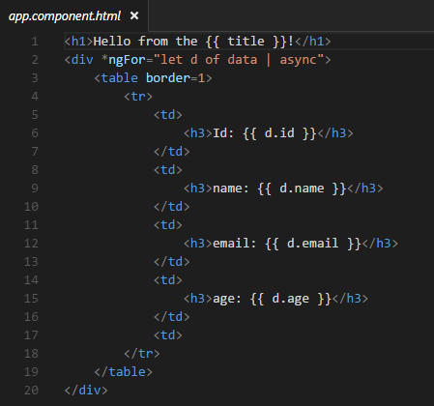The image size is (434, 406).
Task: Click the closing </div> tag
Action: [x=86, y=391]
